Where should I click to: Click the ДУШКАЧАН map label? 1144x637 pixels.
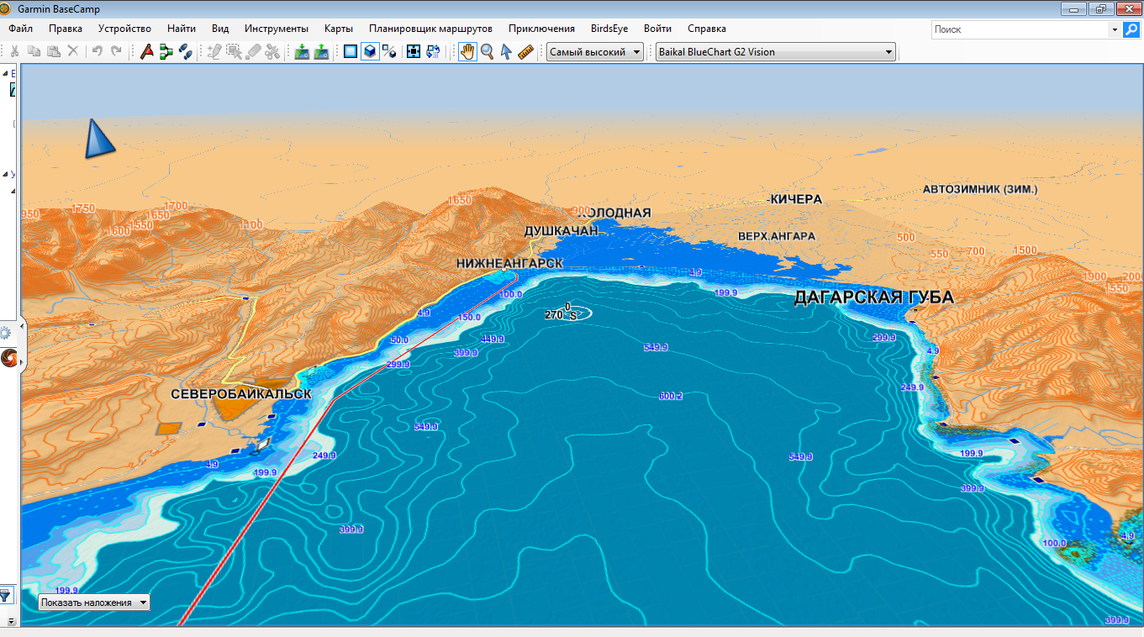coord(561,230)
